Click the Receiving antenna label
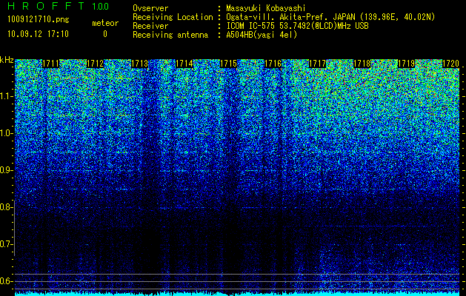The image size is (466, 296). (x=170, y=35)
